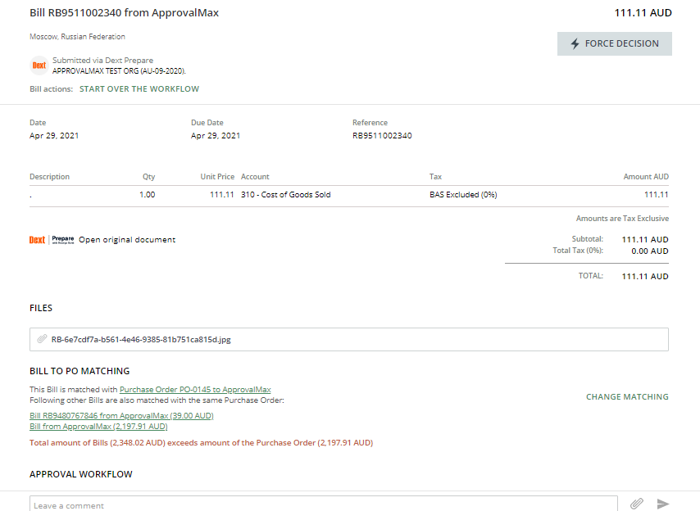The image size is (700, 511).
Task: Click the red warning about total amount exceeding
Action: (202, 443)
